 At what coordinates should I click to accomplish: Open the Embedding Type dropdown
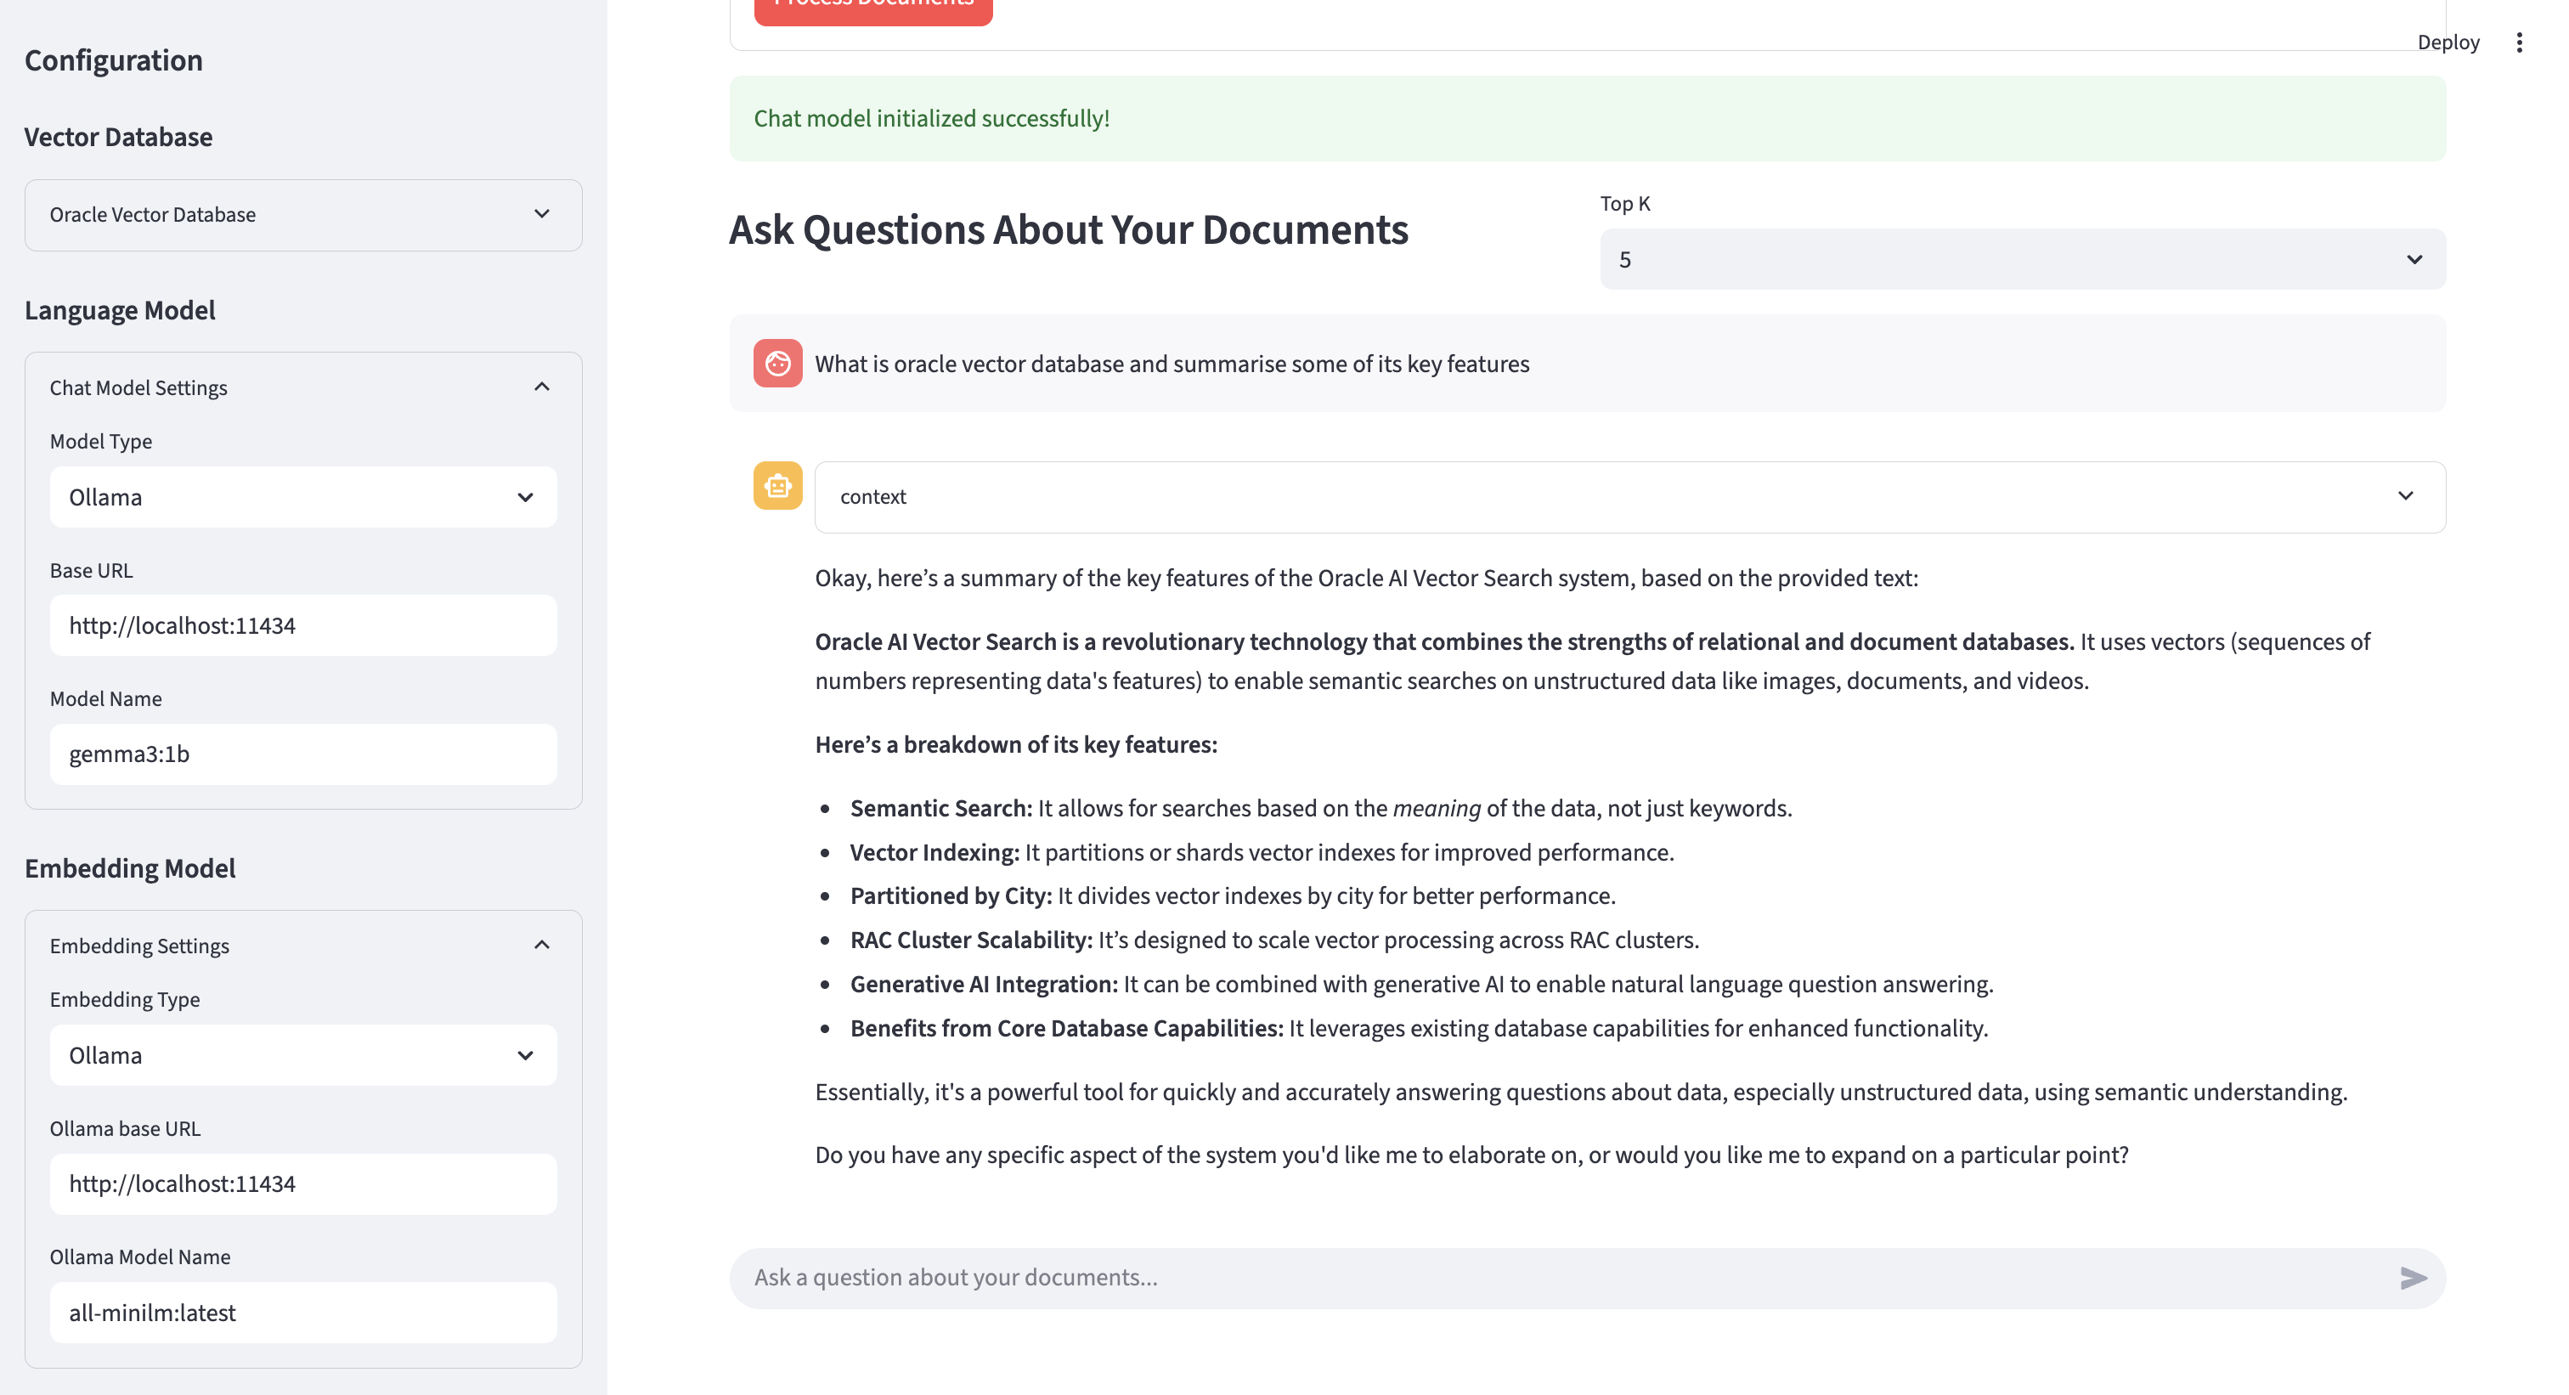[303, 1055]
